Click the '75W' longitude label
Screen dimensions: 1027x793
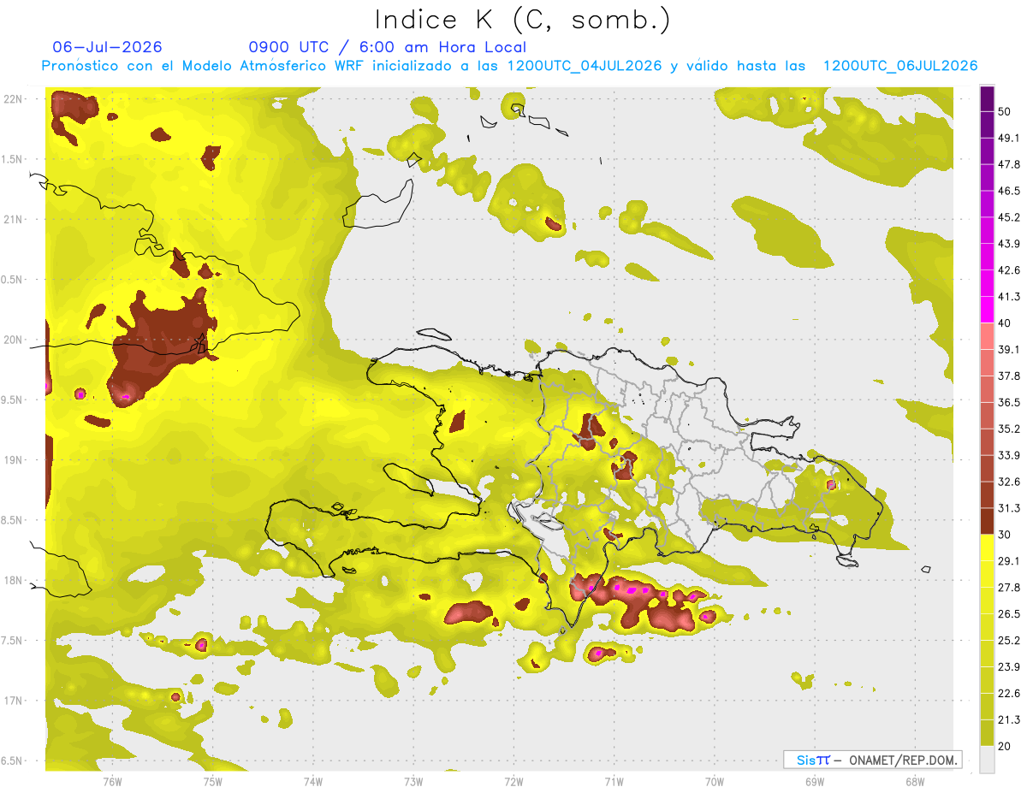(x=212, y=781)
